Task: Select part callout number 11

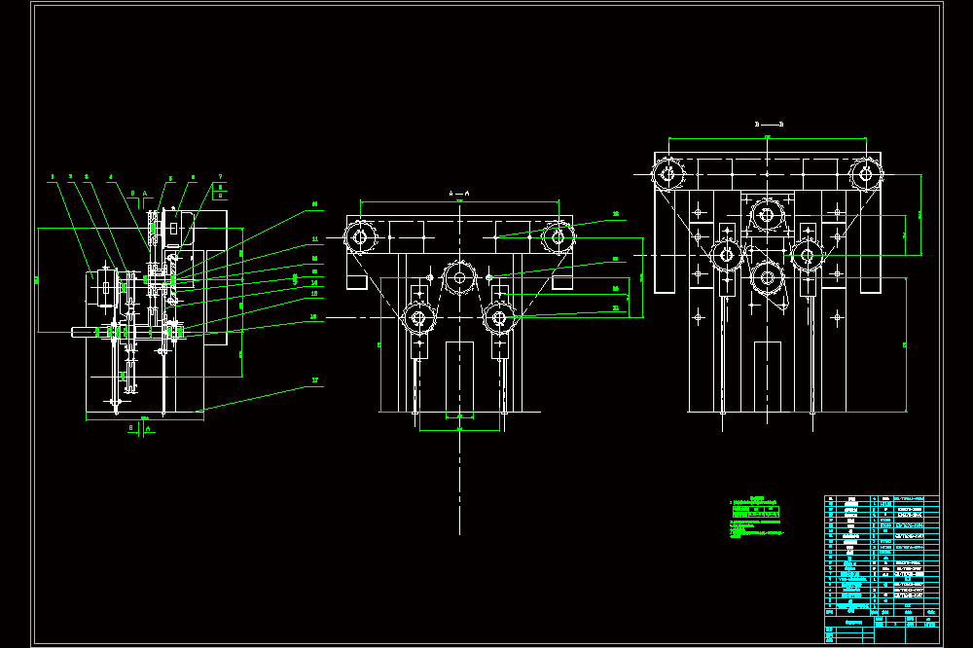Action: tap(314, 239)
